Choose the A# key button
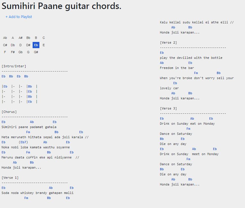The image size is (245, 208). [21, 38]
